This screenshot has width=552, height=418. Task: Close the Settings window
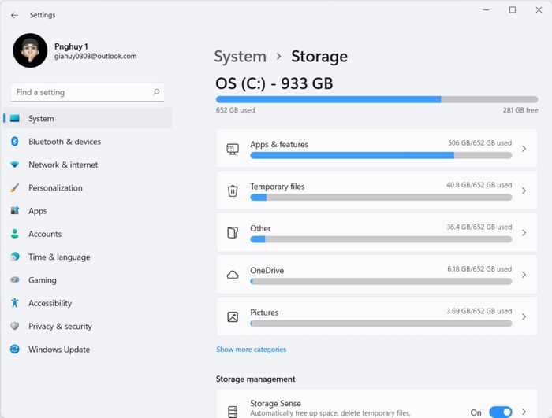[x=539, y=10]
